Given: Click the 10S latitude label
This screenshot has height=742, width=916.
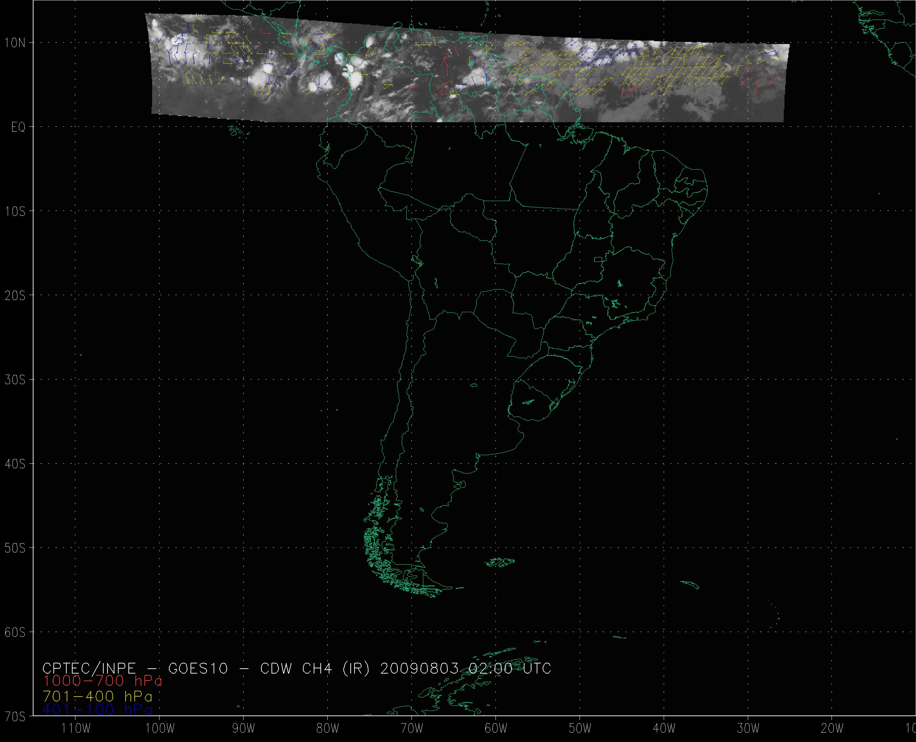Looking at the screenshot, I should pyautogui.click(x=15, y=212).
